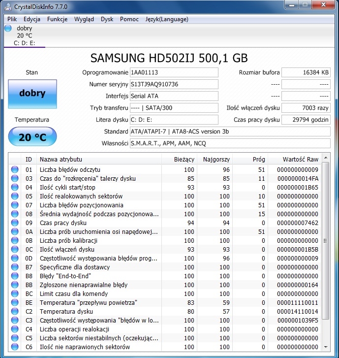This screenshot has height=358, width=339.
Task: Select the disk tab labeled C: D: E:
Action: point(25,35)
